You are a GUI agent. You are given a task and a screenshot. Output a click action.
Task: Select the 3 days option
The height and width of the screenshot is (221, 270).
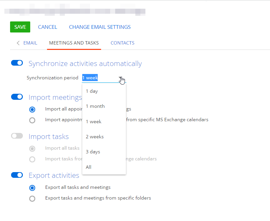coord(104,152)
